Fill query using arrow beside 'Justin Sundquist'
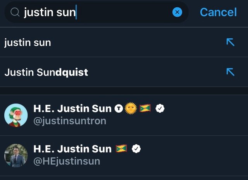 231,72
